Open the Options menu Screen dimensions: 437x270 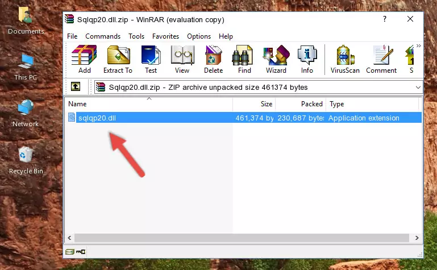click(x=199, y=36)
